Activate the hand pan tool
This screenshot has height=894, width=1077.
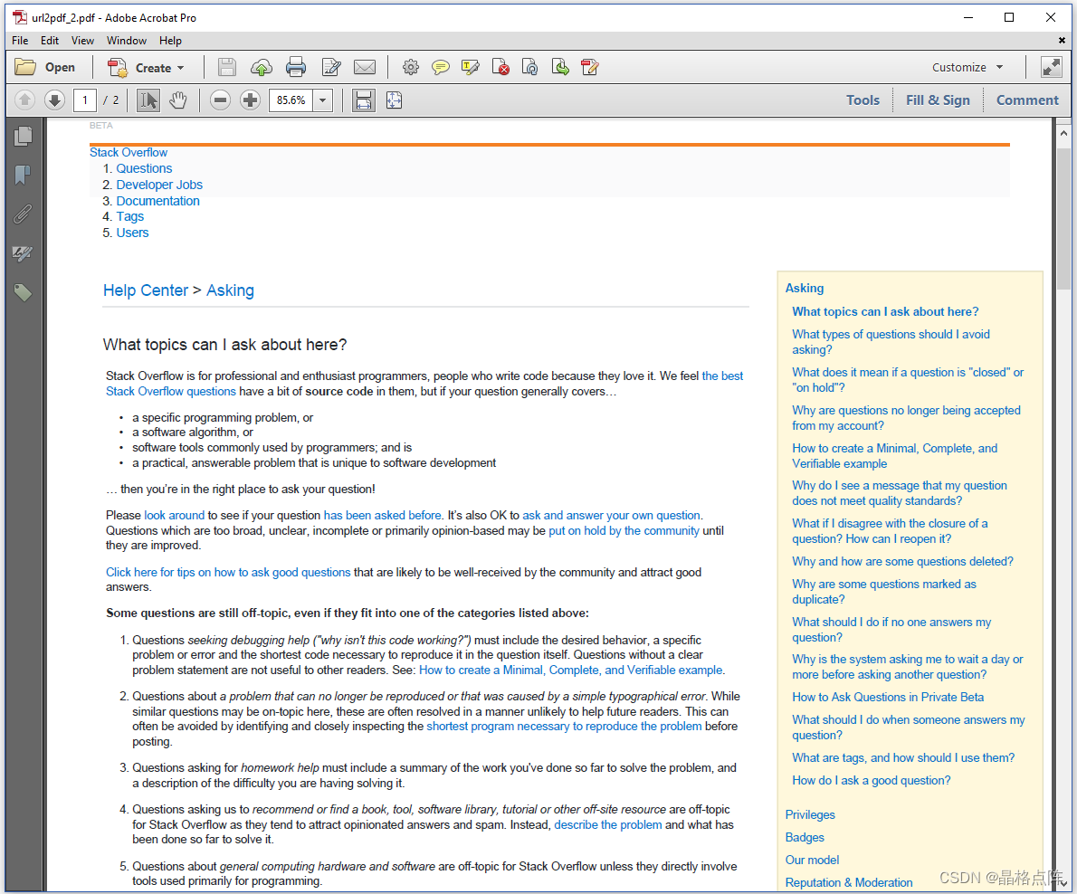[x=178, y=100]
